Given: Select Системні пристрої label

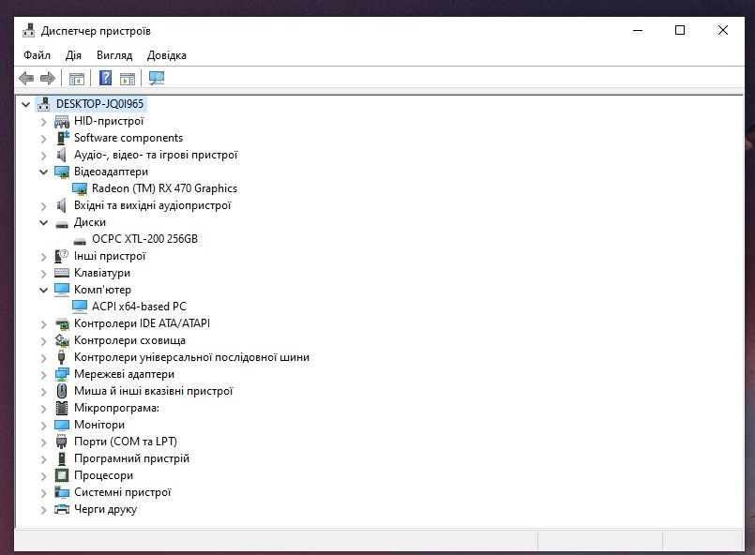Looking at the screenshot, I should point(123,492).
